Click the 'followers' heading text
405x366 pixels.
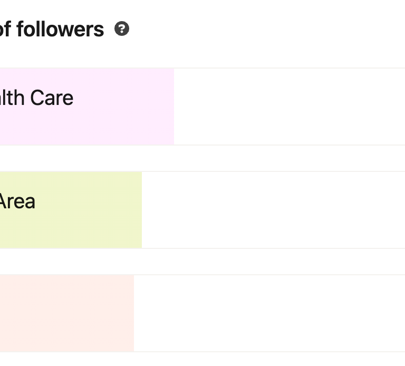pos(60,30)
